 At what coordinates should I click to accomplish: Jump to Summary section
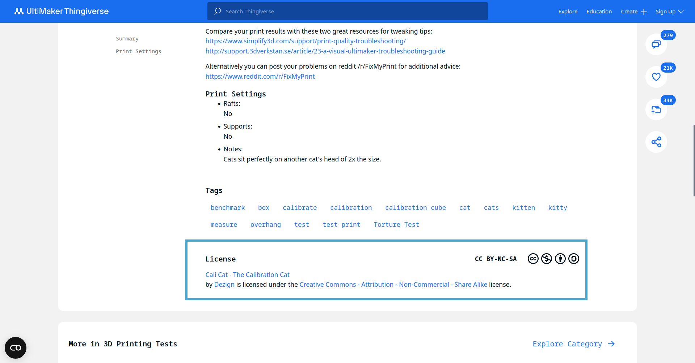[x=127, y=39]
